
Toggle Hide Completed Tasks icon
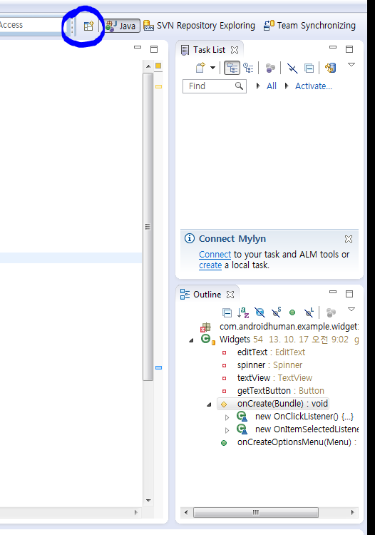292,68
